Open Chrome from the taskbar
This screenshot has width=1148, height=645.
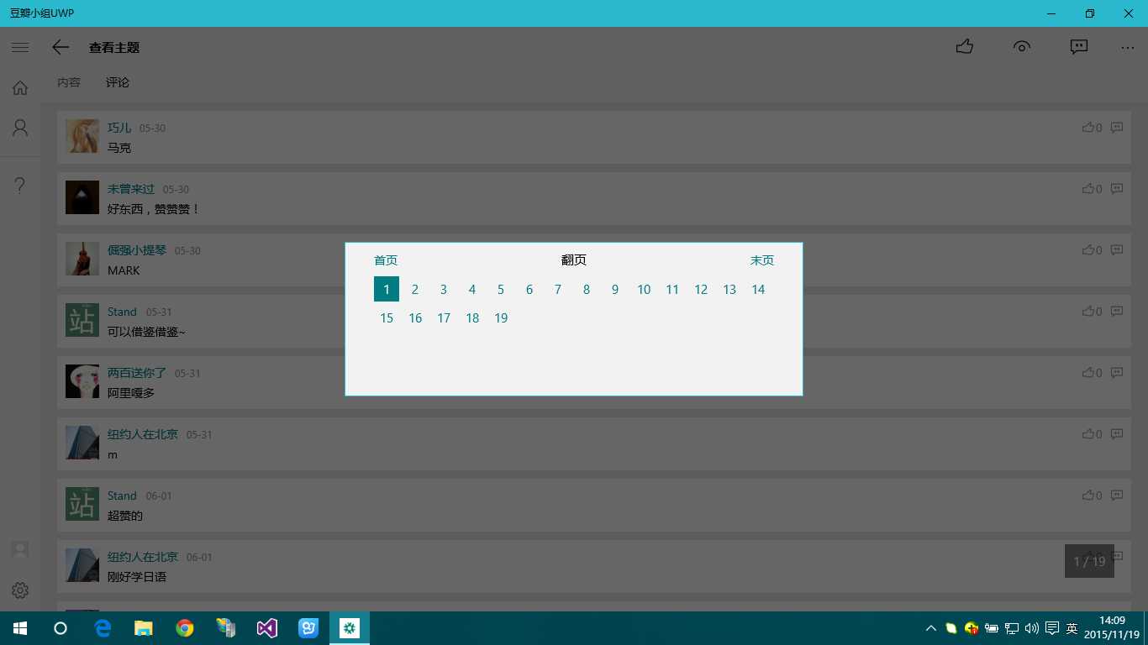coord(185,628)
